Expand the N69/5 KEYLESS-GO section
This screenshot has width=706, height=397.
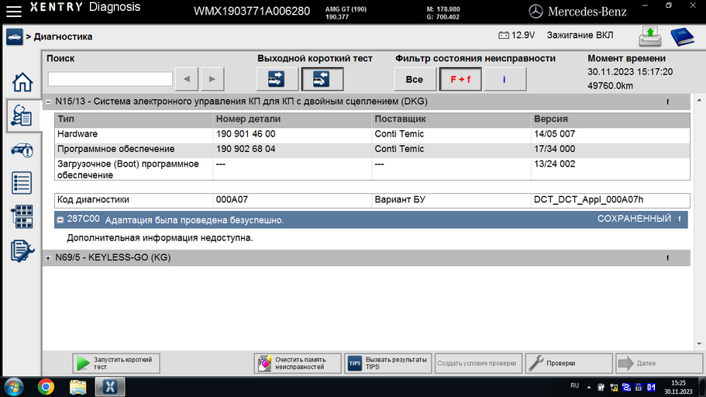[x=48, y=258]
